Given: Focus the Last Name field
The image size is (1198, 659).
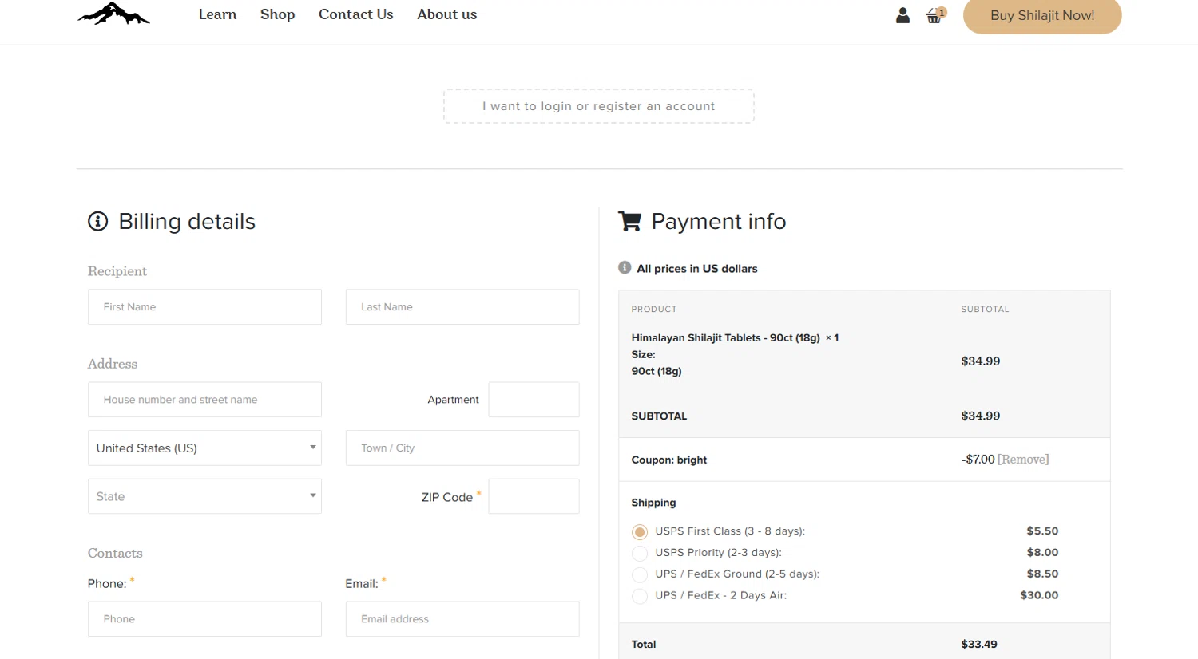Looking at the screenshot, I should click(x=462, y=307).
